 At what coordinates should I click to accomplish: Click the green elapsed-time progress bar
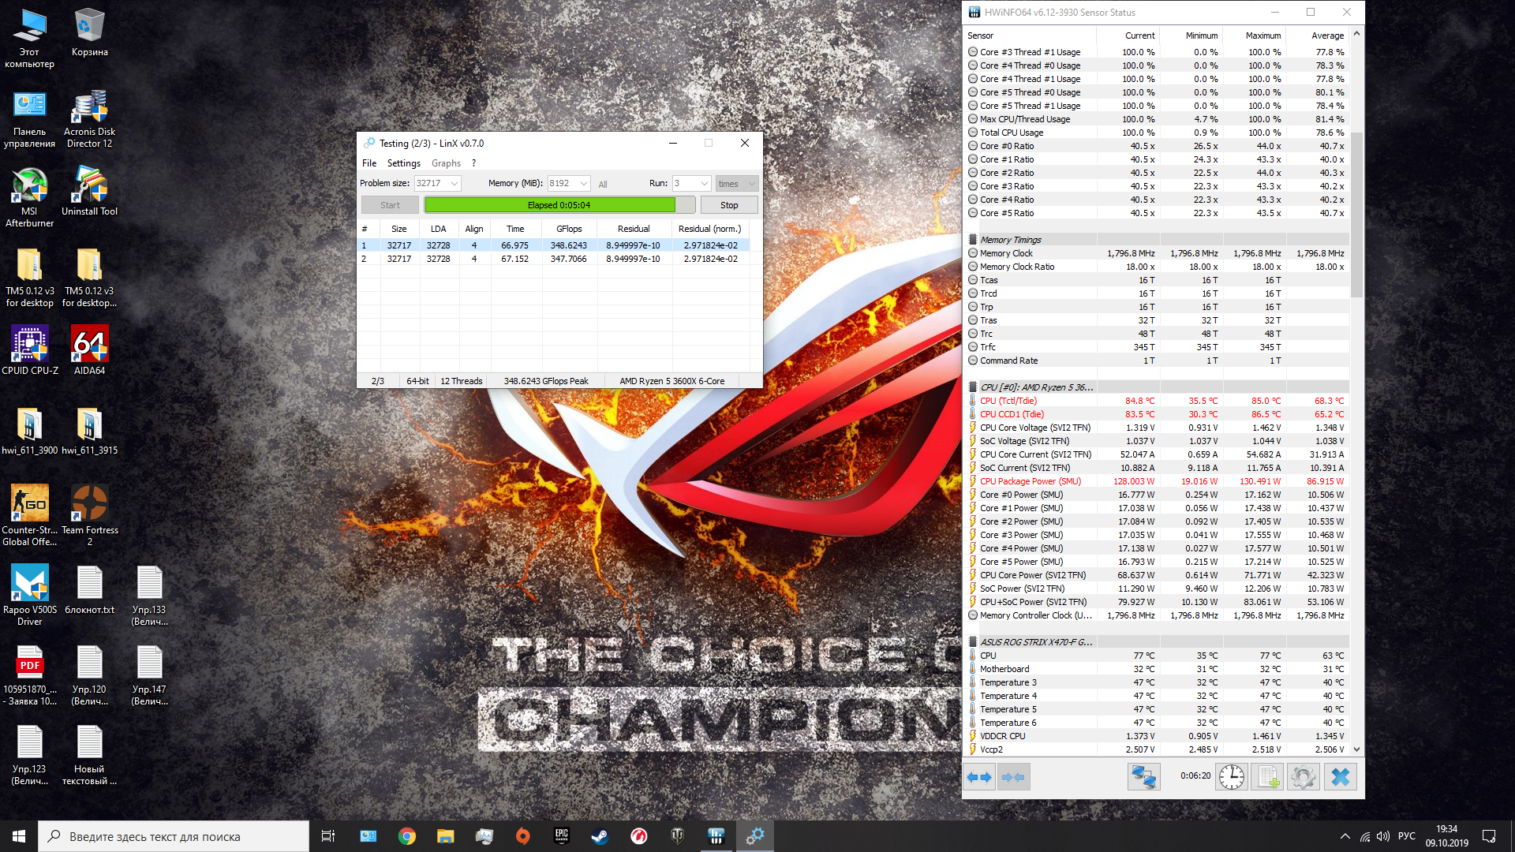(x=550, y=205)
